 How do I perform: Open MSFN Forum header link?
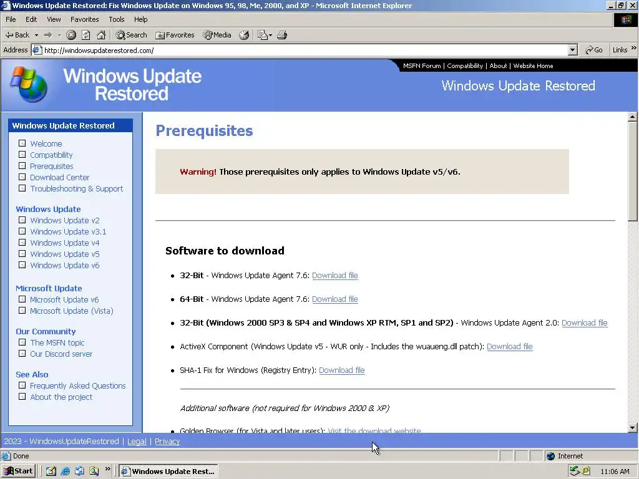coord(422,65)
